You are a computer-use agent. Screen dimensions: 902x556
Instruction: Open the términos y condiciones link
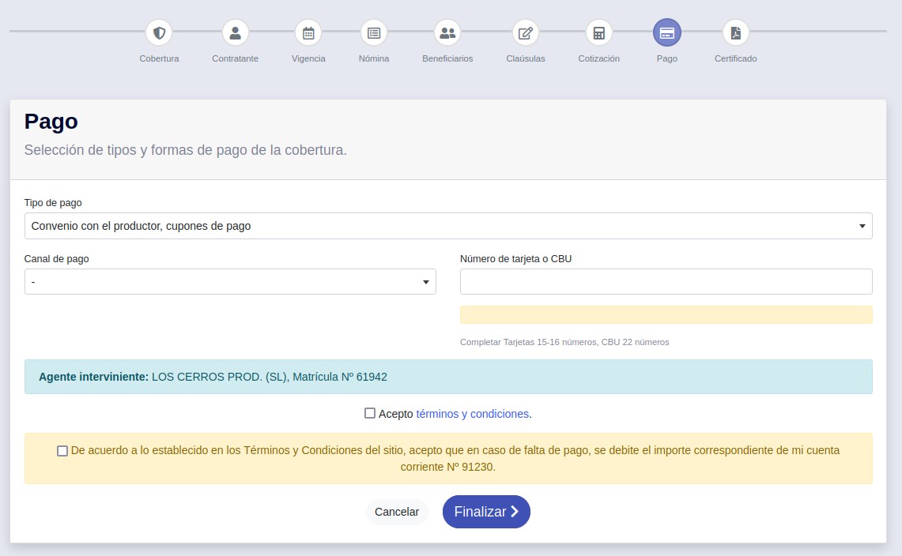point(472,413)
